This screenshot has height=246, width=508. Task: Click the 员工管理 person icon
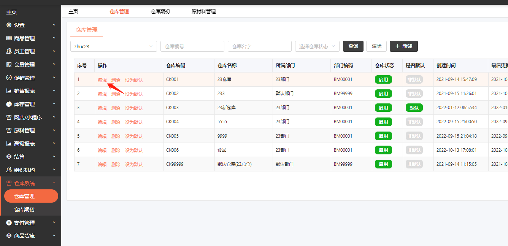click(9, 51)
